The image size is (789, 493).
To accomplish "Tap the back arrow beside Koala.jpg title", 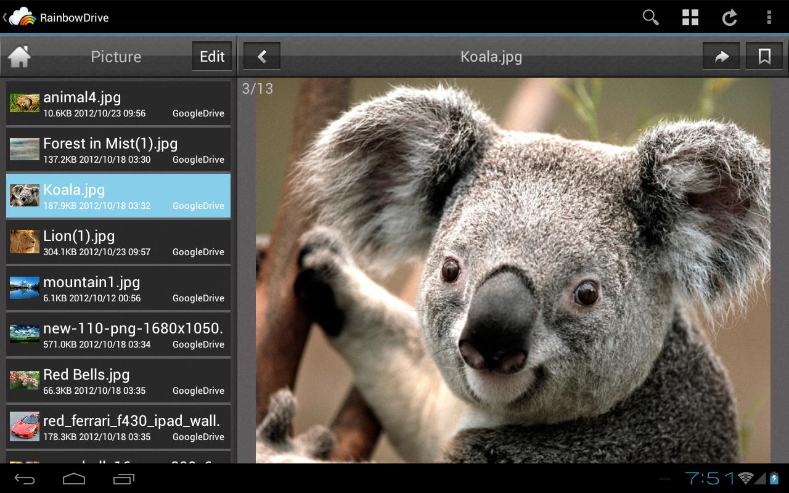I will click(262, 57).
